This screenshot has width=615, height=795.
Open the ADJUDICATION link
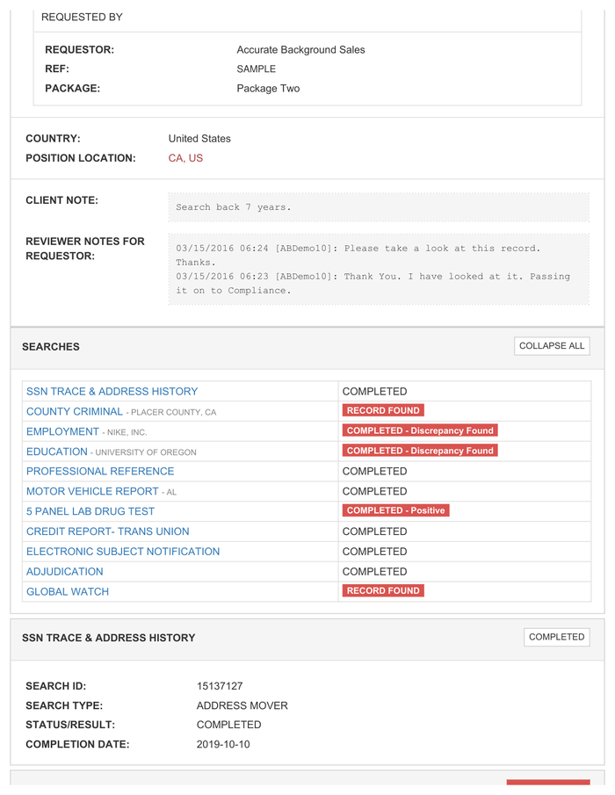[64, 571]
